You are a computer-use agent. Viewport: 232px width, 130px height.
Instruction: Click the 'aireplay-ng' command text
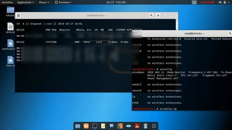point(168,109)
